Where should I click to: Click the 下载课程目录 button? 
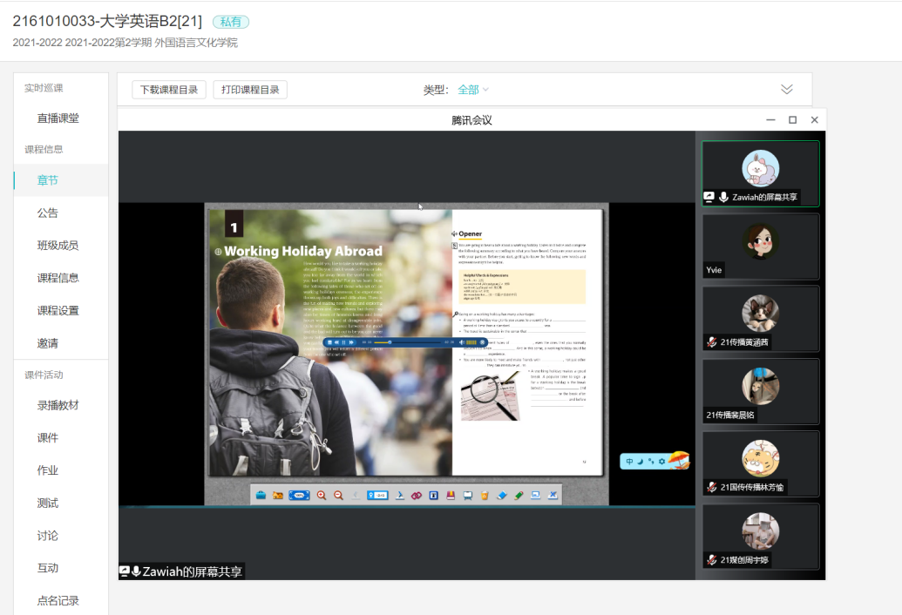169,90
